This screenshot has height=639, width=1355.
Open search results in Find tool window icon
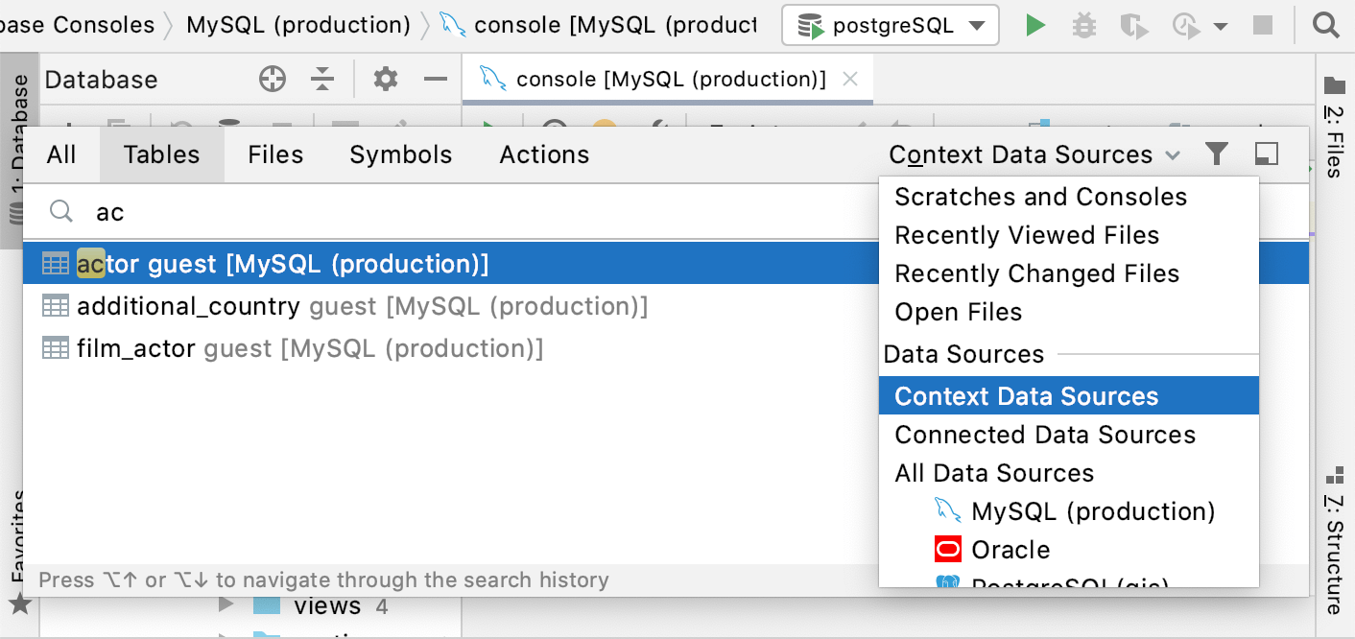point(1267,154)
